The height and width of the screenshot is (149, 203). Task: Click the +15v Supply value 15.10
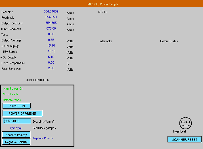click(x=51, y=46)
